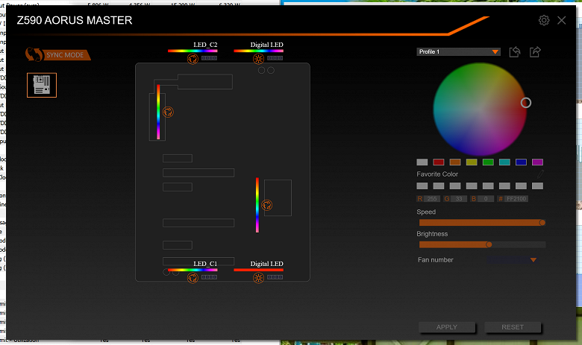Image resolution: width=582 pixels, height=345 pixels.
Task: Click the last Favorite Color slot
Action: (x=537, y=186)
